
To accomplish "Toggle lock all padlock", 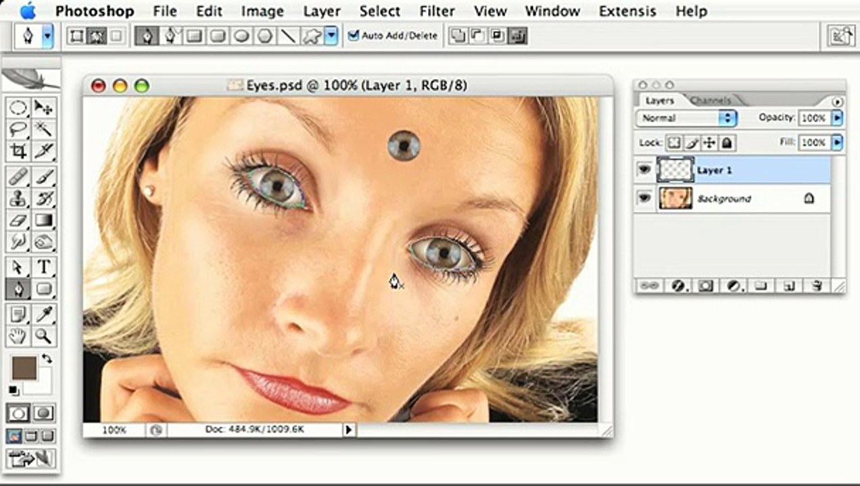I will click(727, 142).
